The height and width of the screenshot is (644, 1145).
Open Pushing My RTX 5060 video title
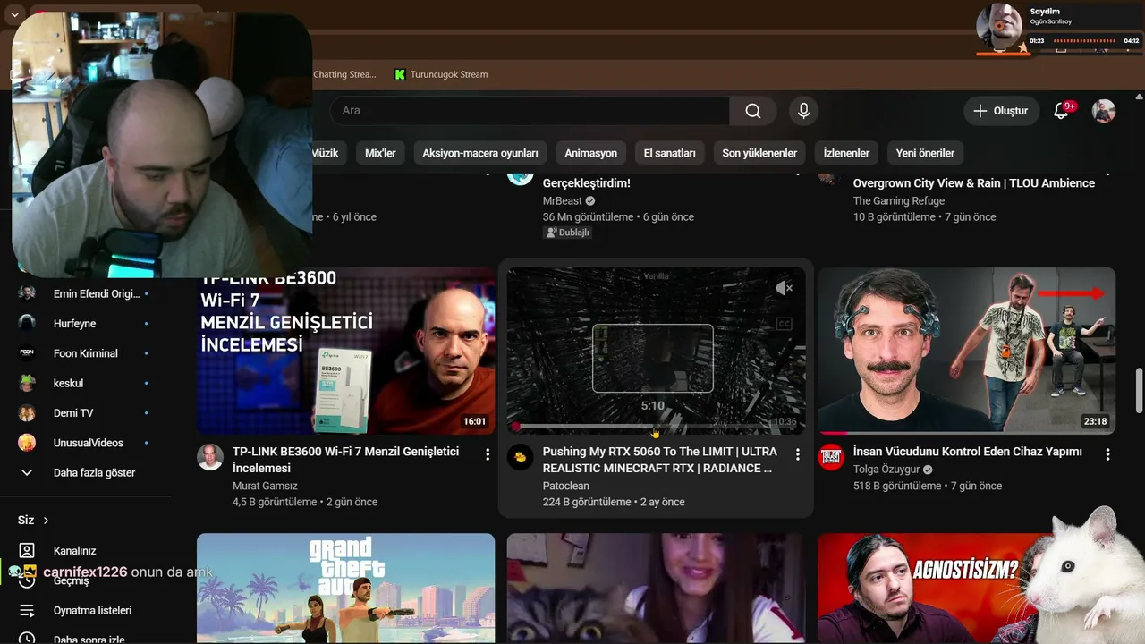(x=660, y=460)
